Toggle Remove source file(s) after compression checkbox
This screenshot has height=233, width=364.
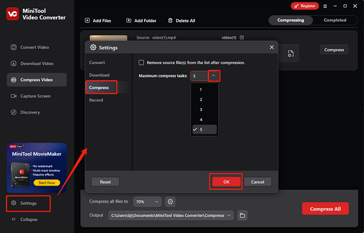click(x=141, y=63)
